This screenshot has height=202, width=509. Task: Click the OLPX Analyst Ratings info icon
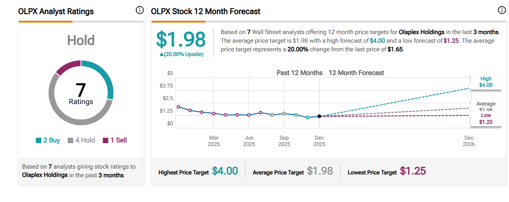pos(140,10)
